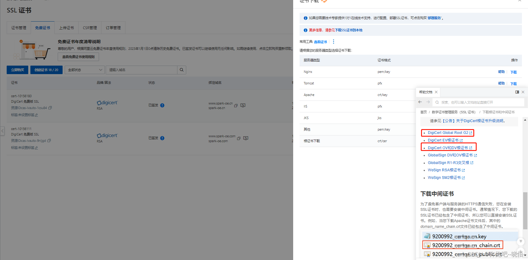Click the 根证书下载 row

pyautogui.click(x=358, y=141)
